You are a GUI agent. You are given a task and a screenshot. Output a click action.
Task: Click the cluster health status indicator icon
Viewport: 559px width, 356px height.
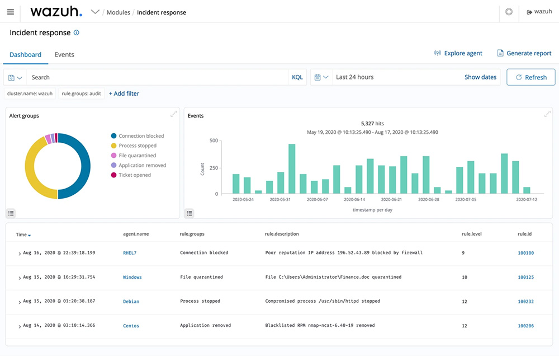coord(509,11)
